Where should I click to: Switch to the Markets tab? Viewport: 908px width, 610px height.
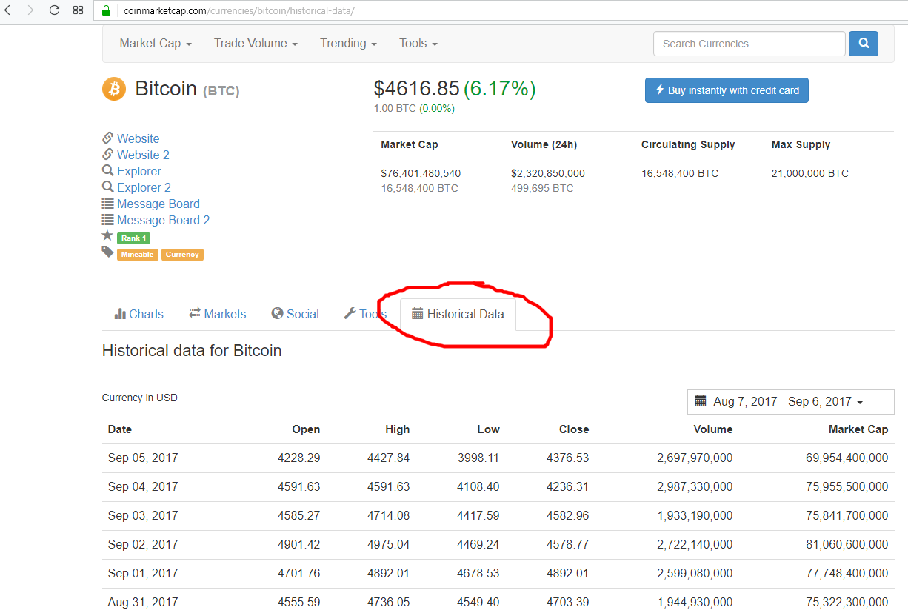[217, 314]
